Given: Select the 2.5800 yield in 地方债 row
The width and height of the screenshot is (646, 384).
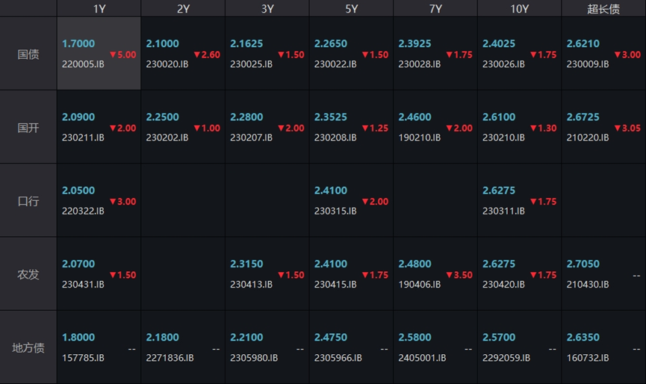Looking at the screenshot, I should pos(414,337).
